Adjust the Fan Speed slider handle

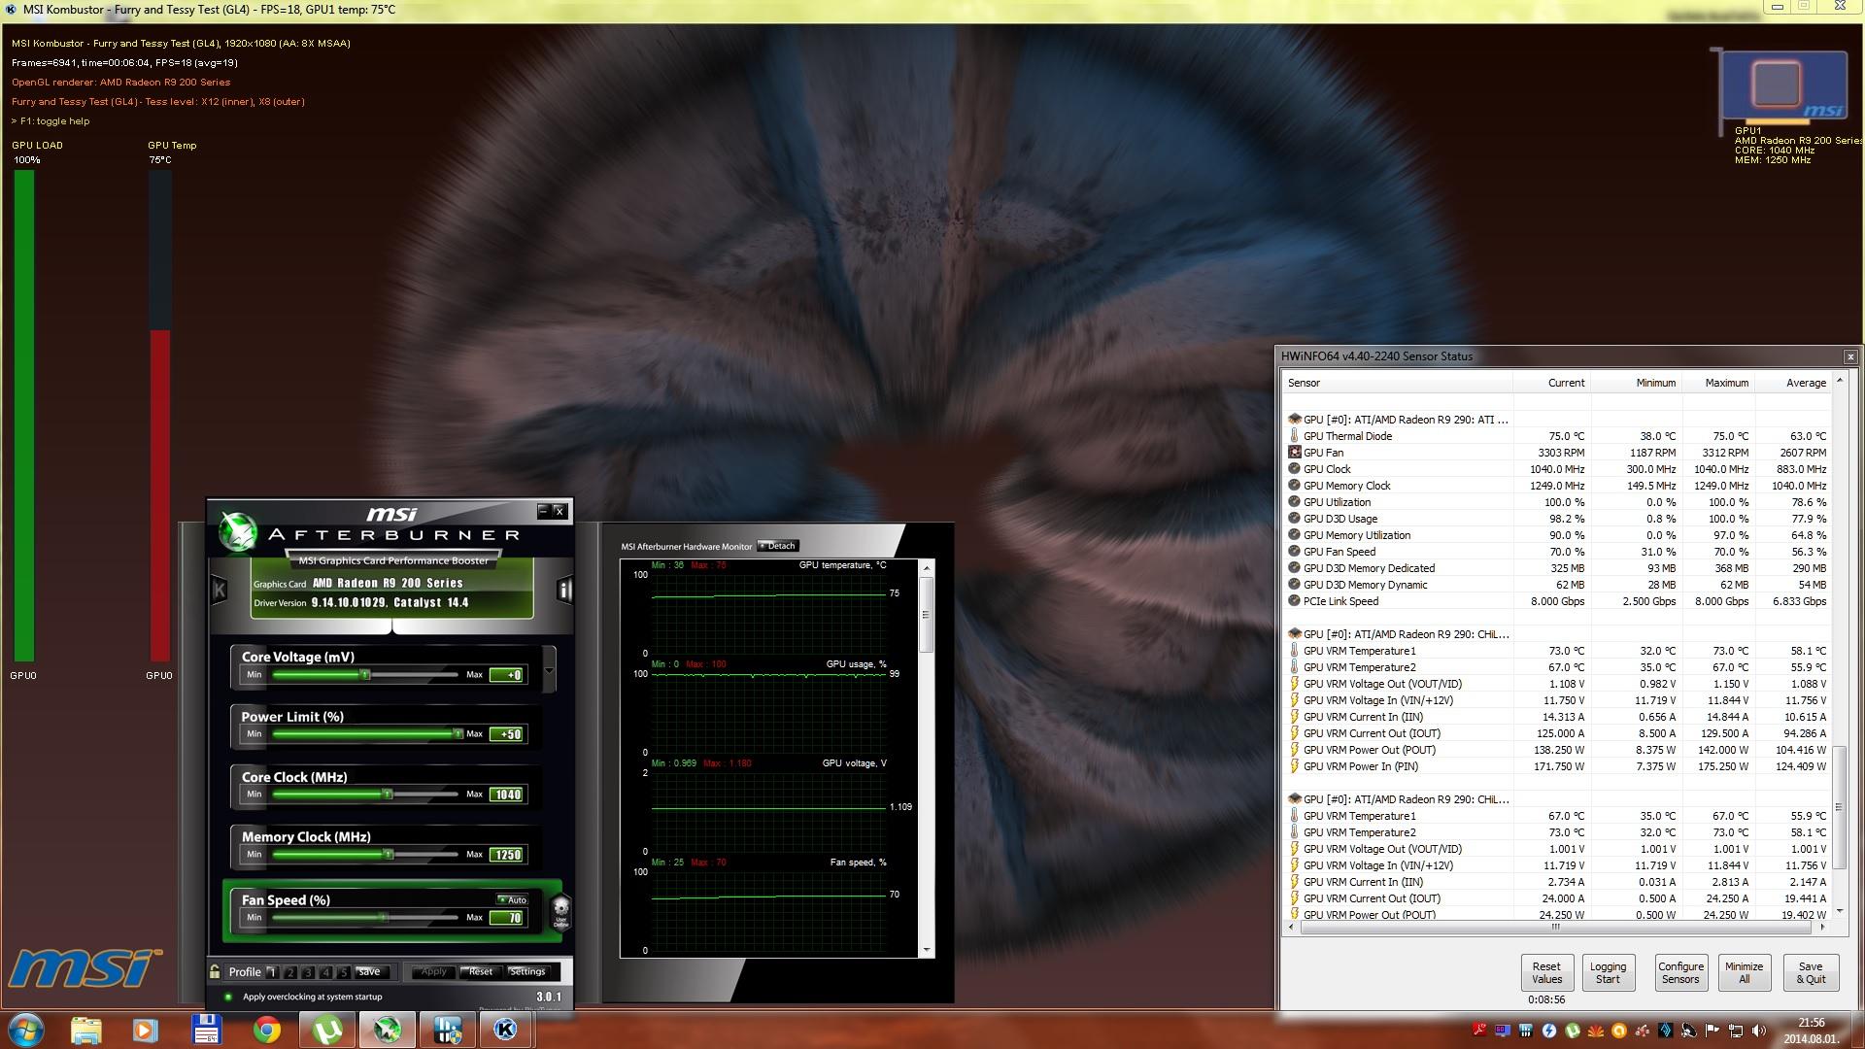click(384, 917)
